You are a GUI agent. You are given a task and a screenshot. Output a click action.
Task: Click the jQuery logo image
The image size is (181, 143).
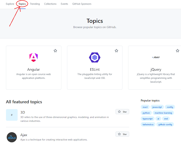[x=156, y=57]
